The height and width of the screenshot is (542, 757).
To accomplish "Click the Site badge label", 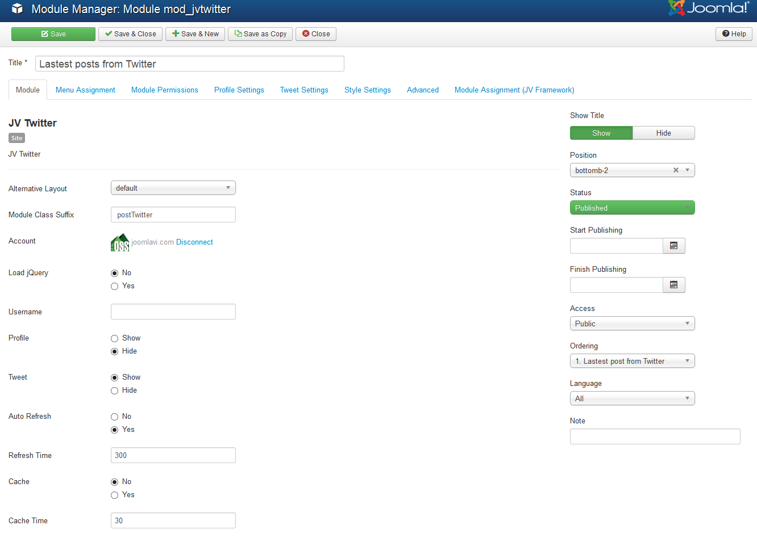I will point(17,138).
